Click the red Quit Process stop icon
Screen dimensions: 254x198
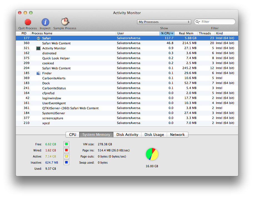(28, 22)
